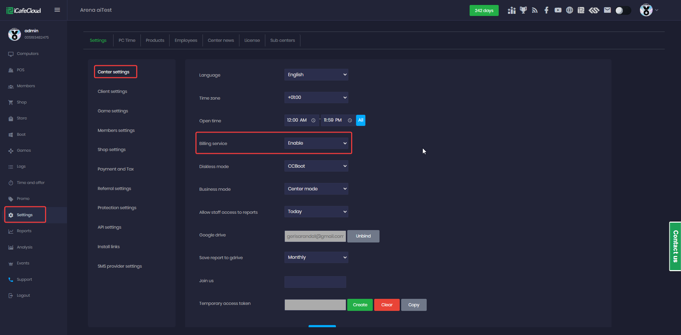Open the Billing service dropdown

pyautogui.click(x=316, y=143)
